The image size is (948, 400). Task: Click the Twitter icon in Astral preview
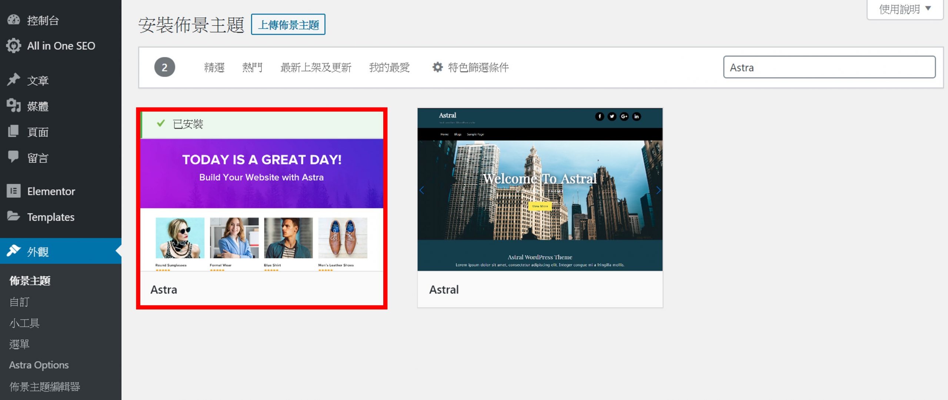pos(612,116)
